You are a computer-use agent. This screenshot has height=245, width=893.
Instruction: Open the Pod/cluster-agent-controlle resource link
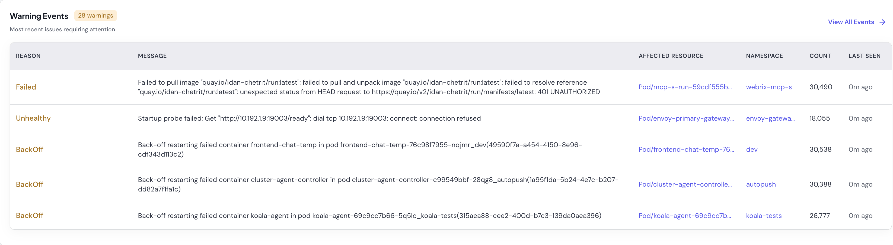point(685,184)
